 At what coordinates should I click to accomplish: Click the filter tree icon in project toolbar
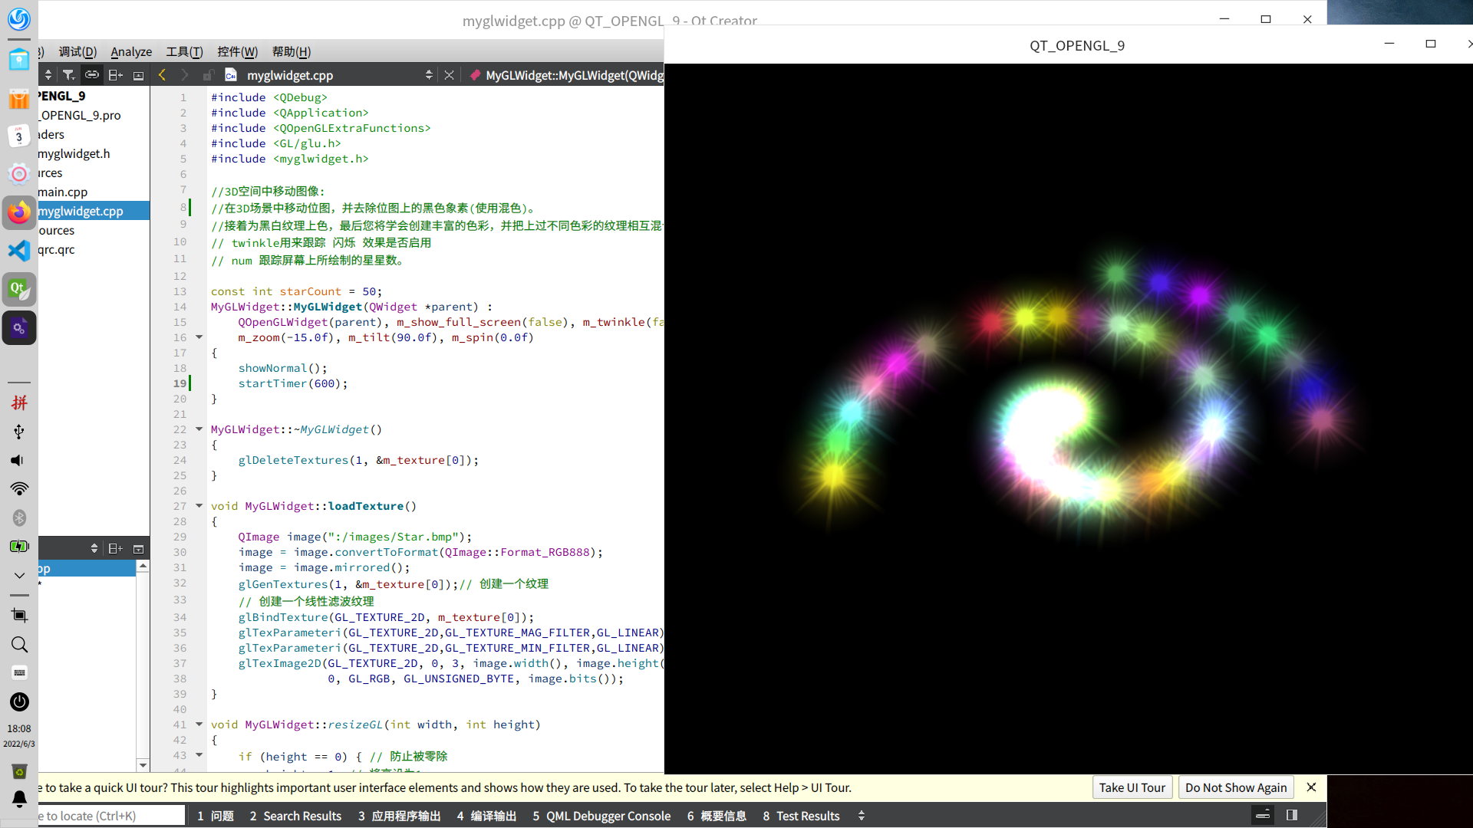point(68,75)
